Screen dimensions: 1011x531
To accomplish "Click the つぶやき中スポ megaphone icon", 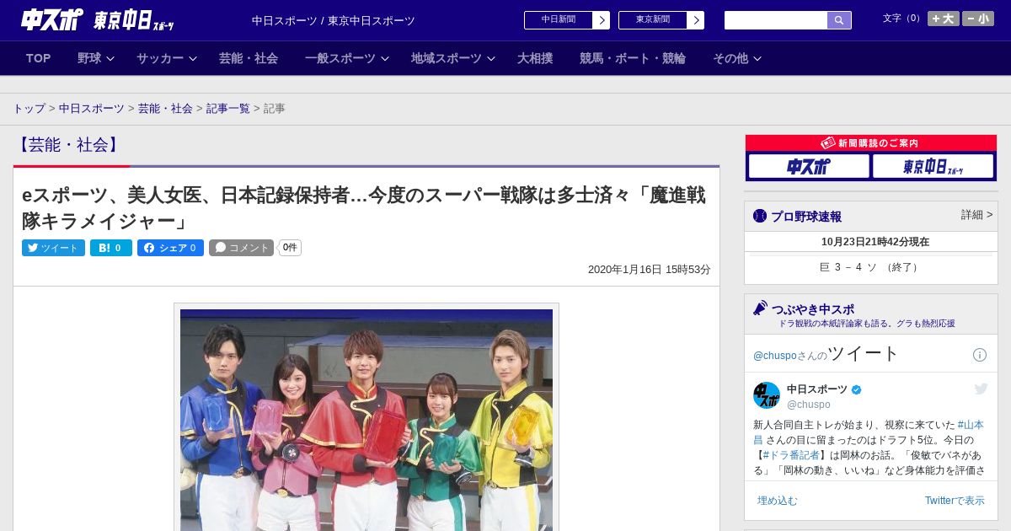I will tap(761, 308).
